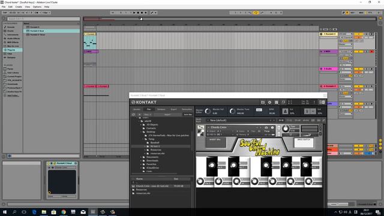384x216 pixels.
Task: Select MIDI Effects category in browser
Action: 13,42
